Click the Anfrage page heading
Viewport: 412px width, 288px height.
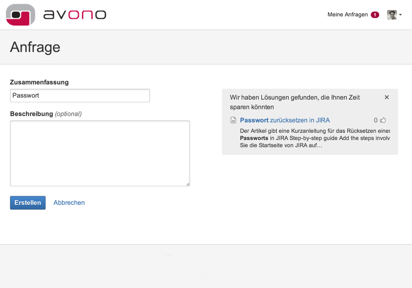click(x=35, y=47)
